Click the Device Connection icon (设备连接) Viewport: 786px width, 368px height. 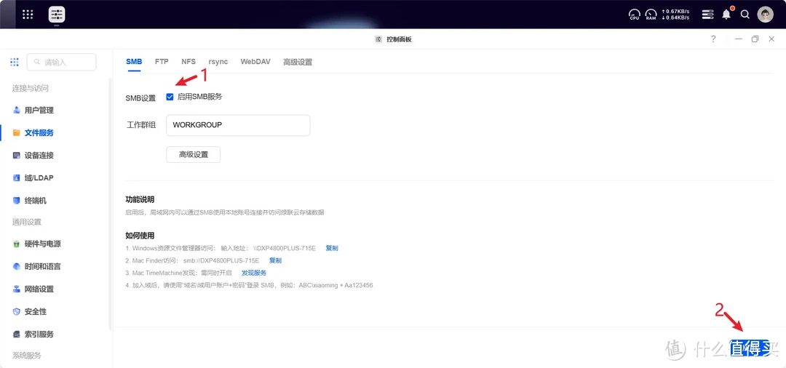pyautogui.click(x=17, y=155)
